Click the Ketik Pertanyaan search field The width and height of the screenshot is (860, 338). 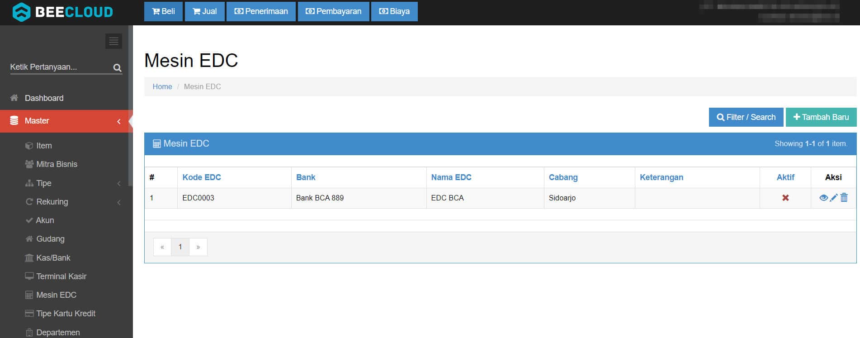[x=59, y=67]
